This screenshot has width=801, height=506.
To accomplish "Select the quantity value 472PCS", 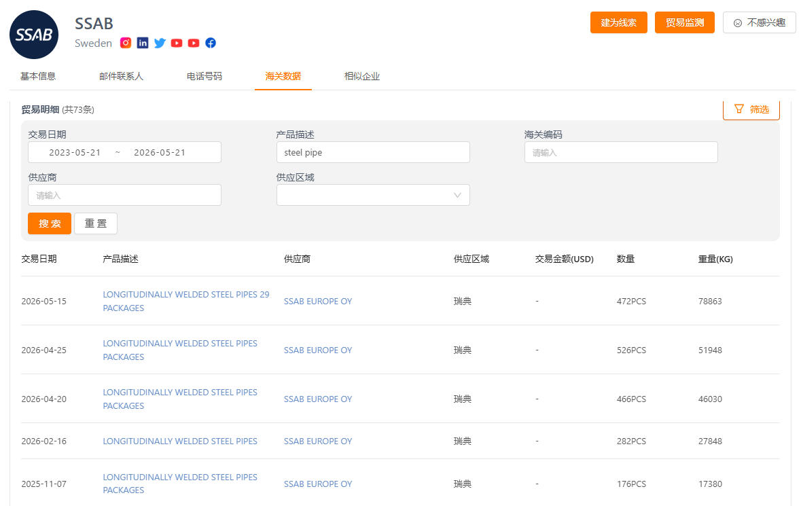I will click(x=631, y=302).
